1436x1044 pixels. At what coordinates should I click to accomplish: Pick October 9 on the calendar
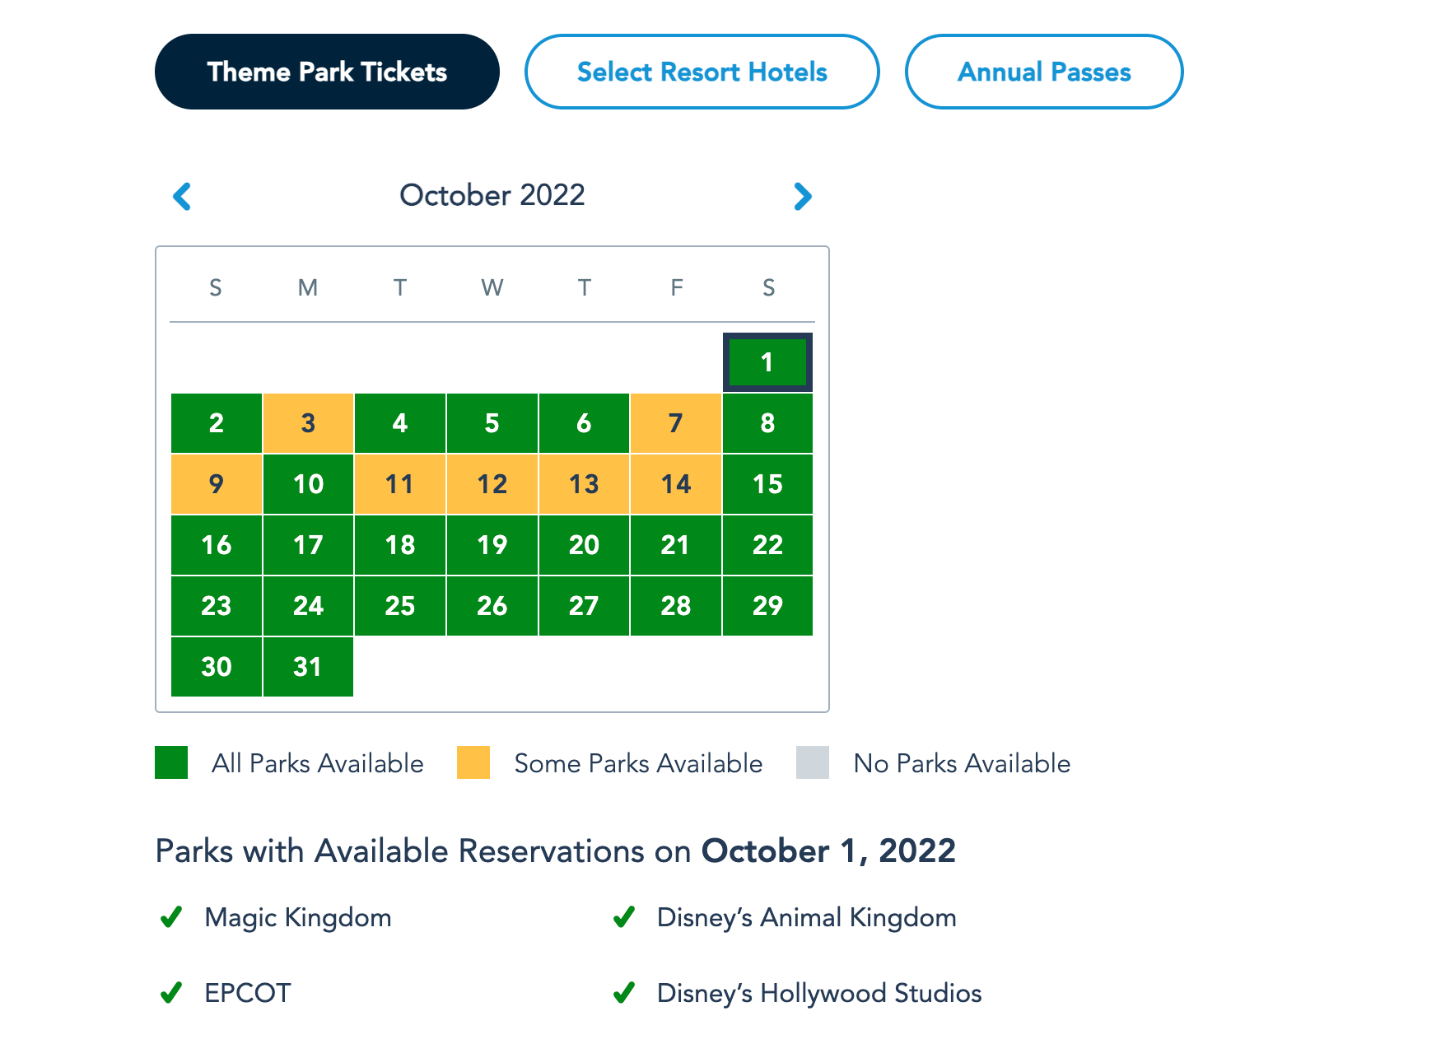[217, 484]
